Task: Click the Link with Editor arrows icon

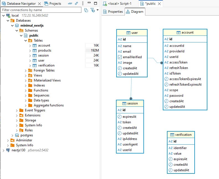Action: [x=76, y=4]
